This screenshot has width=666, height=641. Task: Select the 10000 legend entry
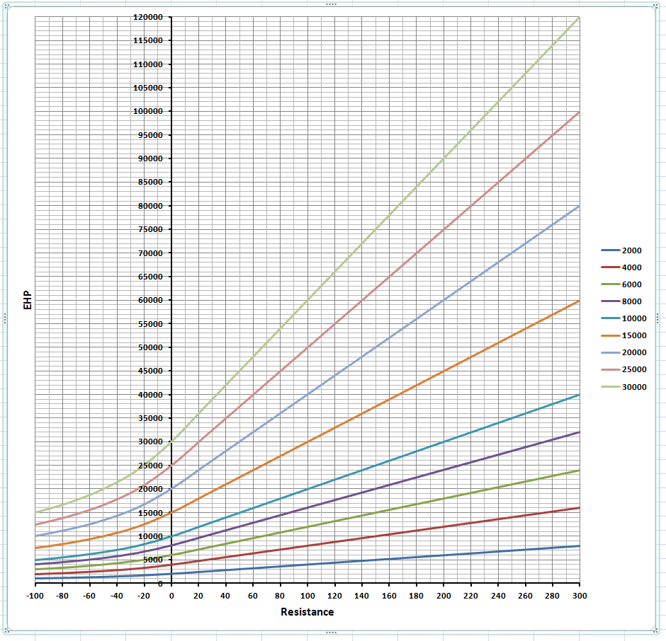(625, 319)
